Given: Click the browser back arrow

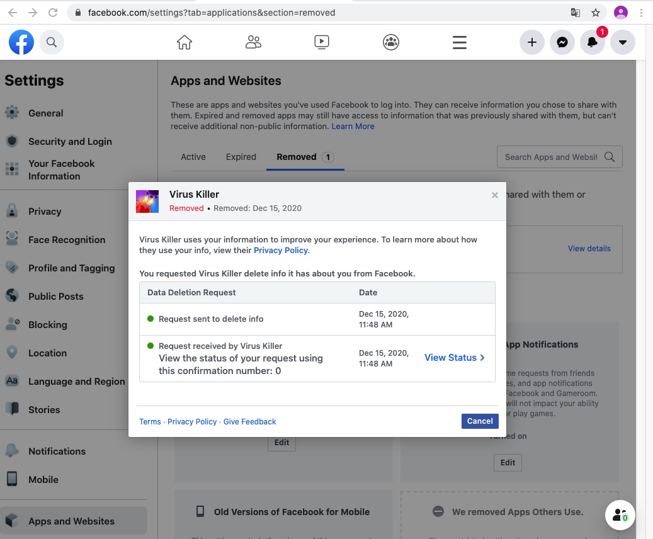Looking at the screenshot, I should pos(13,13).
